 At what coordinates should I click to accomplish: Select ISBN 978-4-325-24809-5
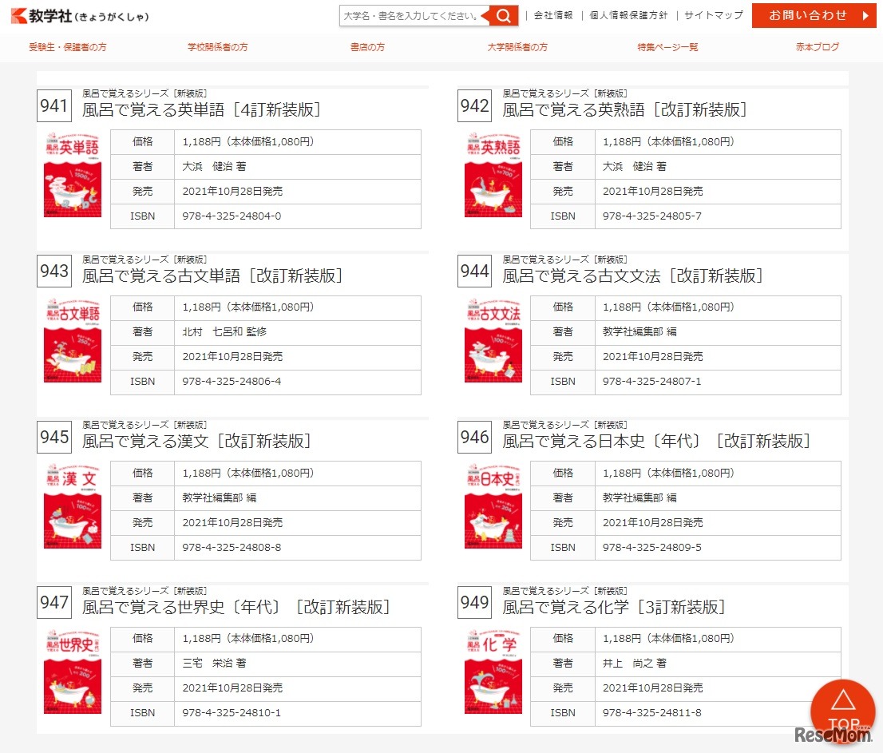(652, 548)
